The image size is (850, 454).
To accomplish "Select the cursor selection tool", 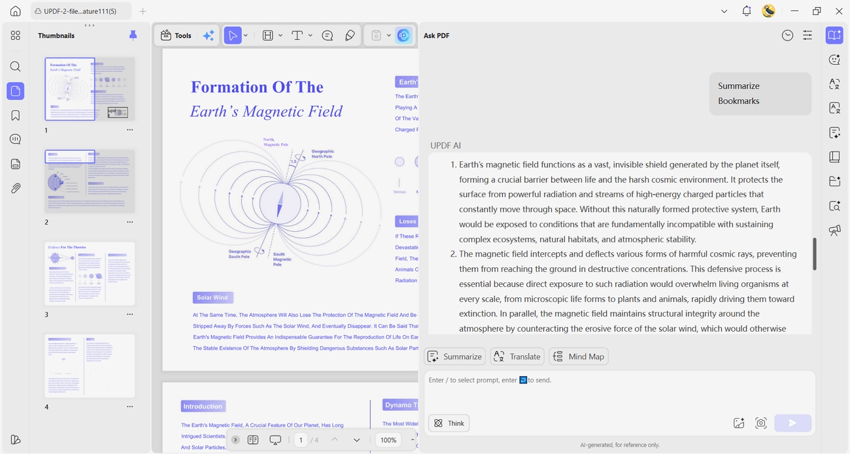I will click(x=233, y=35).
